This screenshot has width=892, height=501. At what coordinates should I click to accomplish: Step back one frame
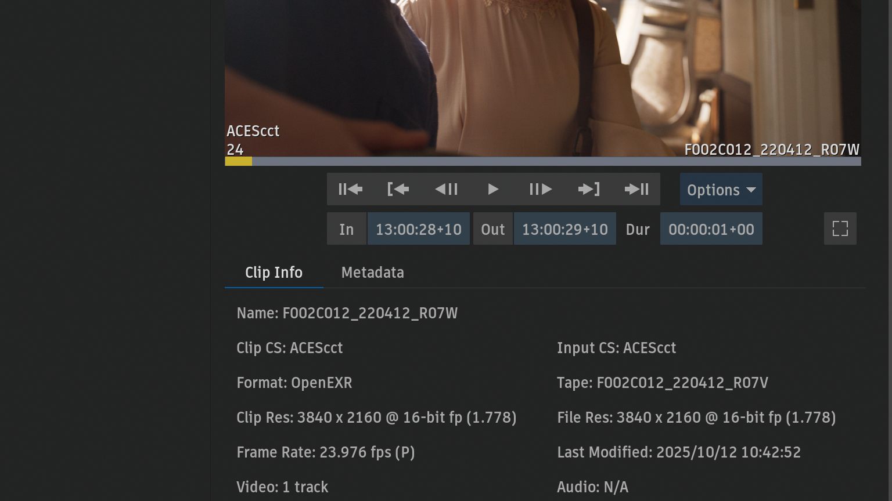pos(446,189)
